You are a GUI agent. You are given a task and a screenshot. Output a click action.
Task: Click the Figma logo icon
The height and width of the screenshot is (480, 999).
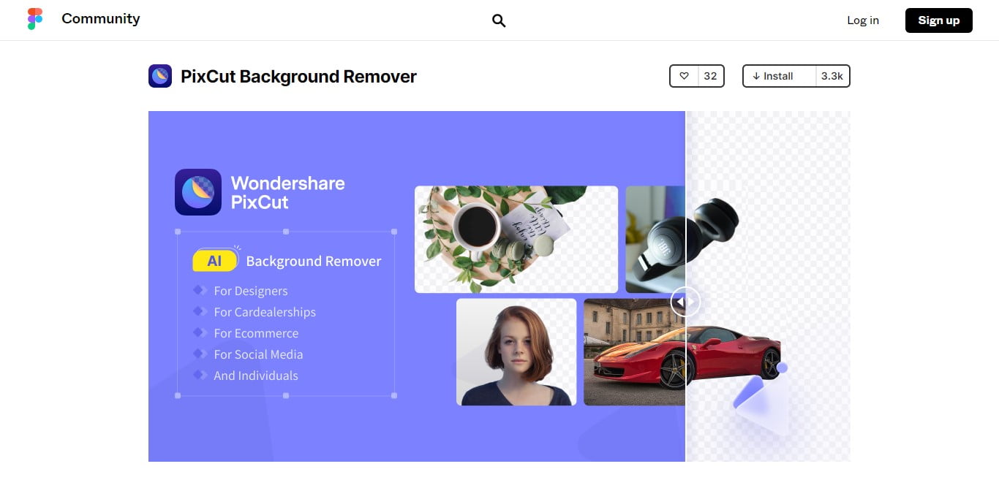(34, 19)
